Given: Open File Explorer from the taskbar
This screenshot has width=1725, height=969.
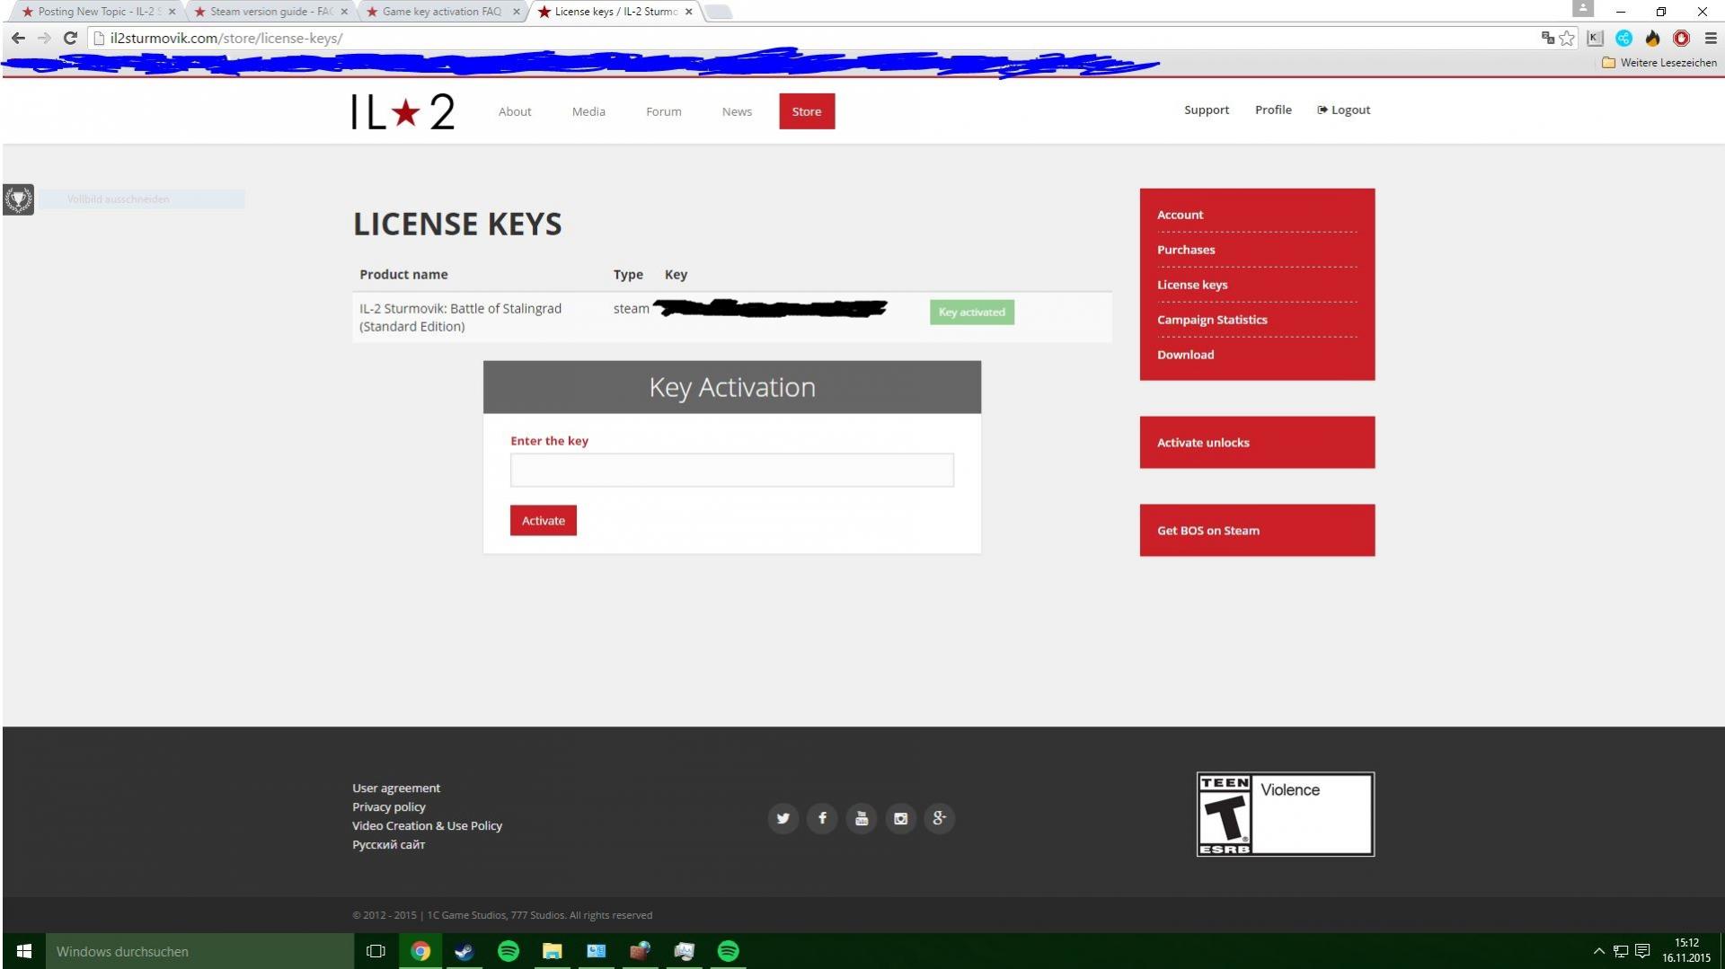Looking at the screenshot, I should 552,951.
